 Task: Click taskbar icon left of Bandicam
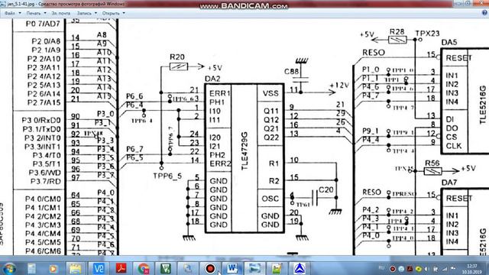point(188,268)
